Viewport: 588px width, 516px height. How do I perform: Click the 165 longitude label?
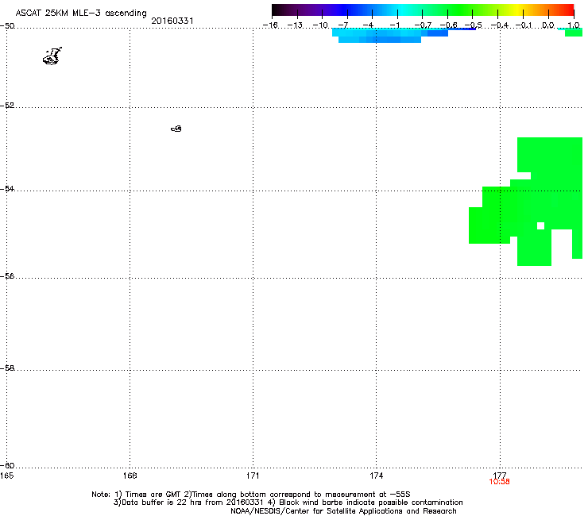6,476
